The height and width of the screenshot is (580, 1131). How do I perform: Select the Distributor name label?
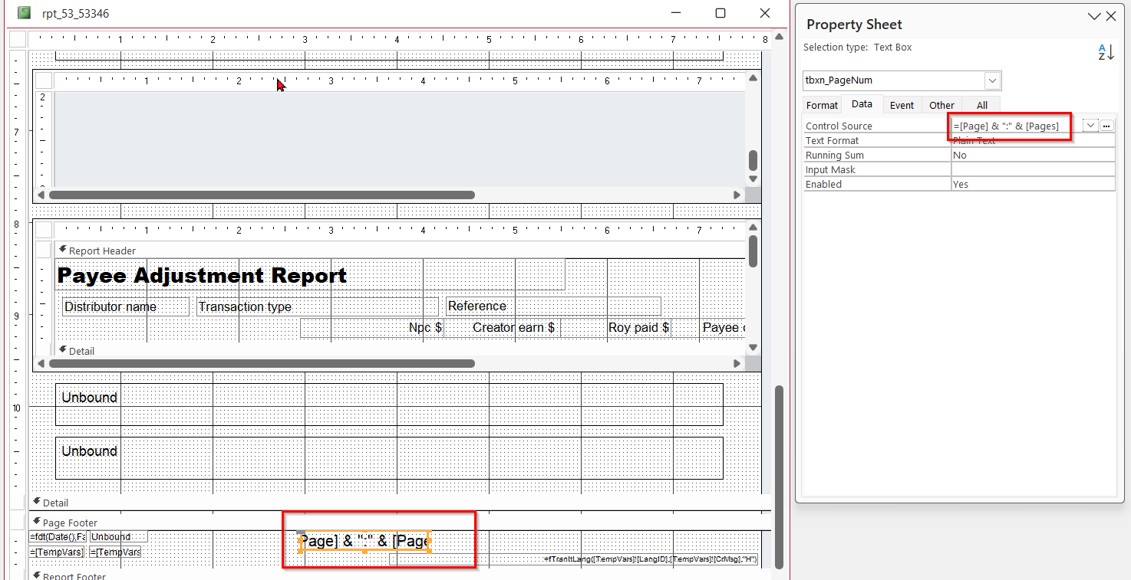tap(126, 306)
